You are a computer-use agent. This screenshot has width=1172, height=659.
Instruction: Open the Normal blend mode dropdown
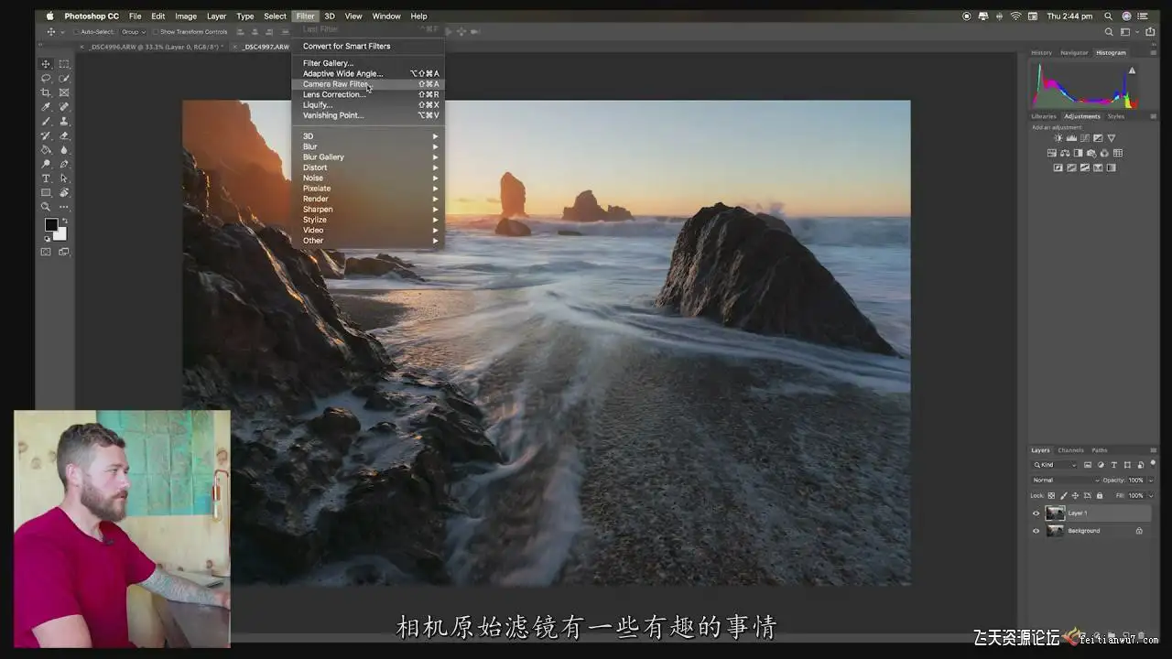tap(1065, 480)
